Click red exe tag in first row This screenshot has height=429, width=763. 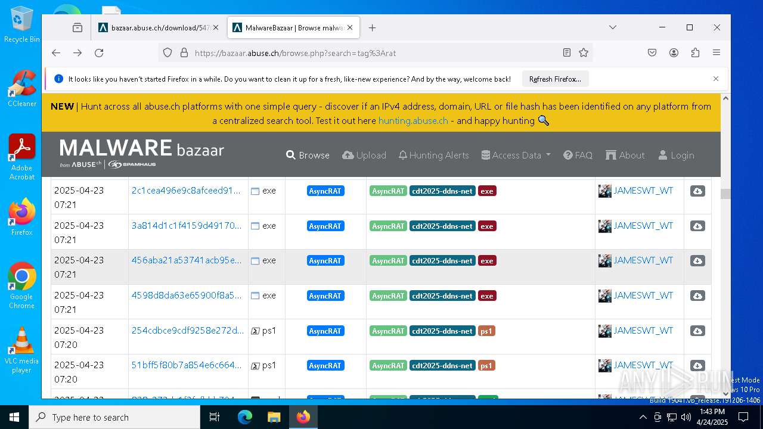coord(487,191)
